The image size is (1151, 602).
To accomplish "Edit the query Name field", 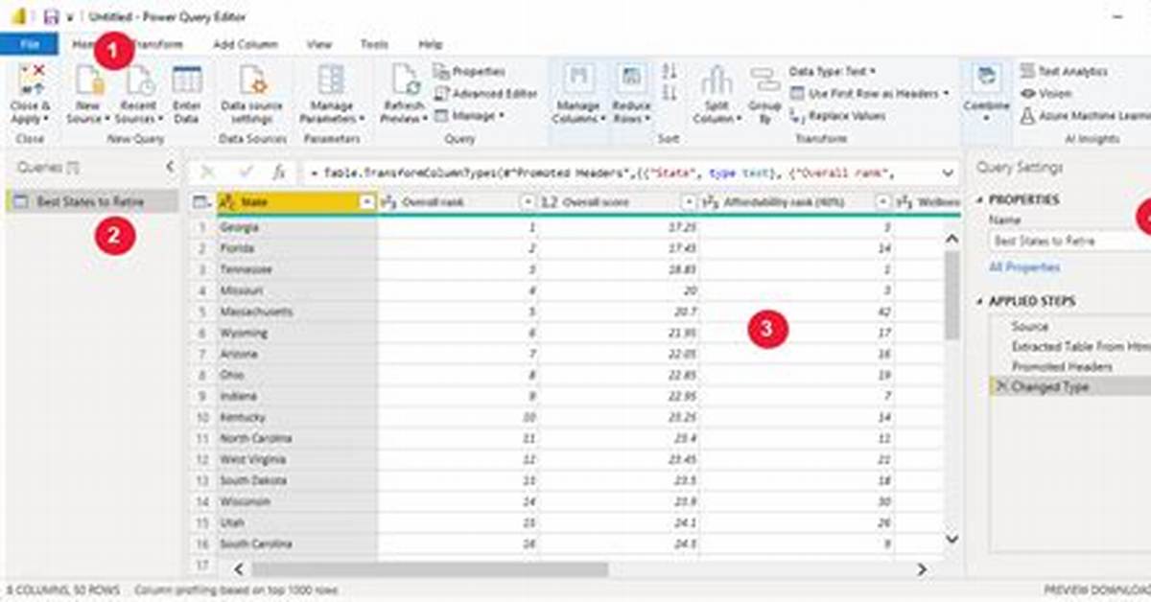I will [1069, 241].
